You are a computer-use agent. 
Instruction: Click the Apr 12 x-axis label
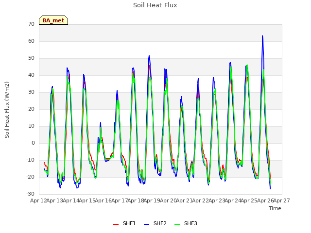coord(38,200)
